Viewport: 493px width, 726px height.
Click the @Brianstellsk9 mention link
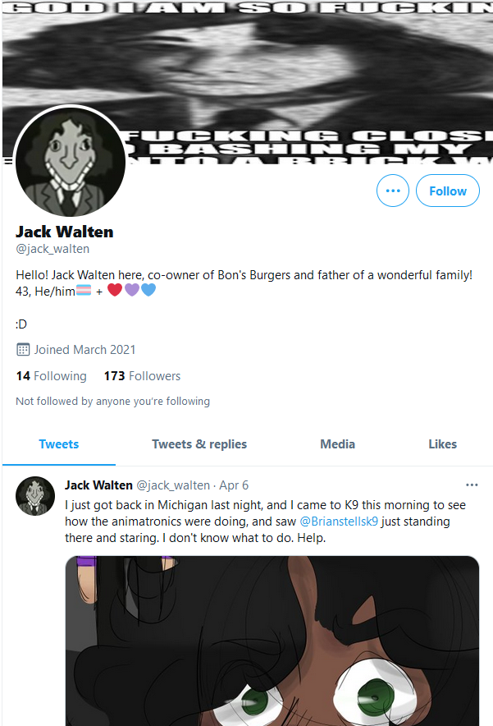(339, 522)
